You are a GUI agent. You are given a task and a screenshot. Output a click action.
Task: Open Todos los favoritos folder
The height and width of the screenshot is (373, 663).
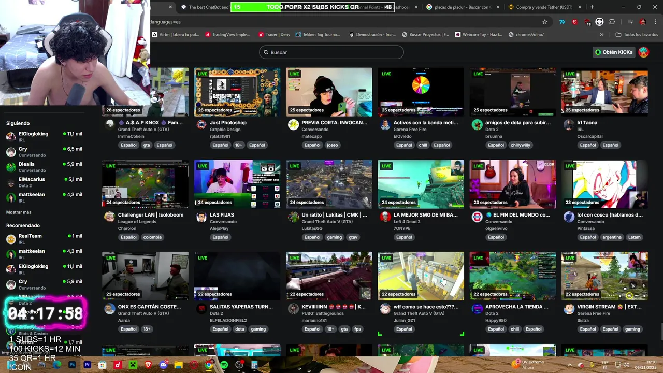pos(637,35)
